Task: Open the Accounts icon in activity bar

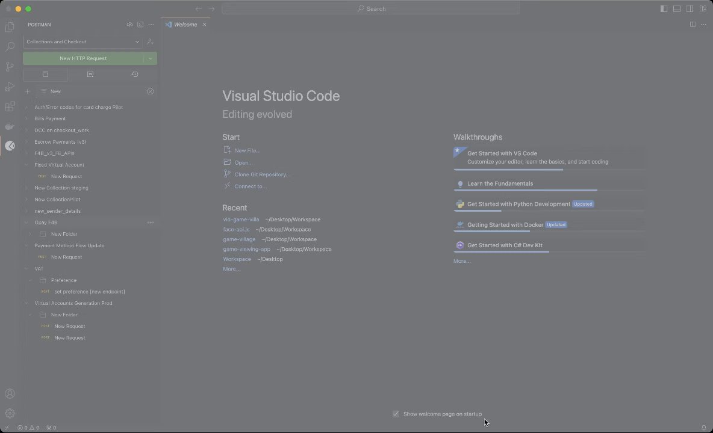Action: [x=10, y=393]
